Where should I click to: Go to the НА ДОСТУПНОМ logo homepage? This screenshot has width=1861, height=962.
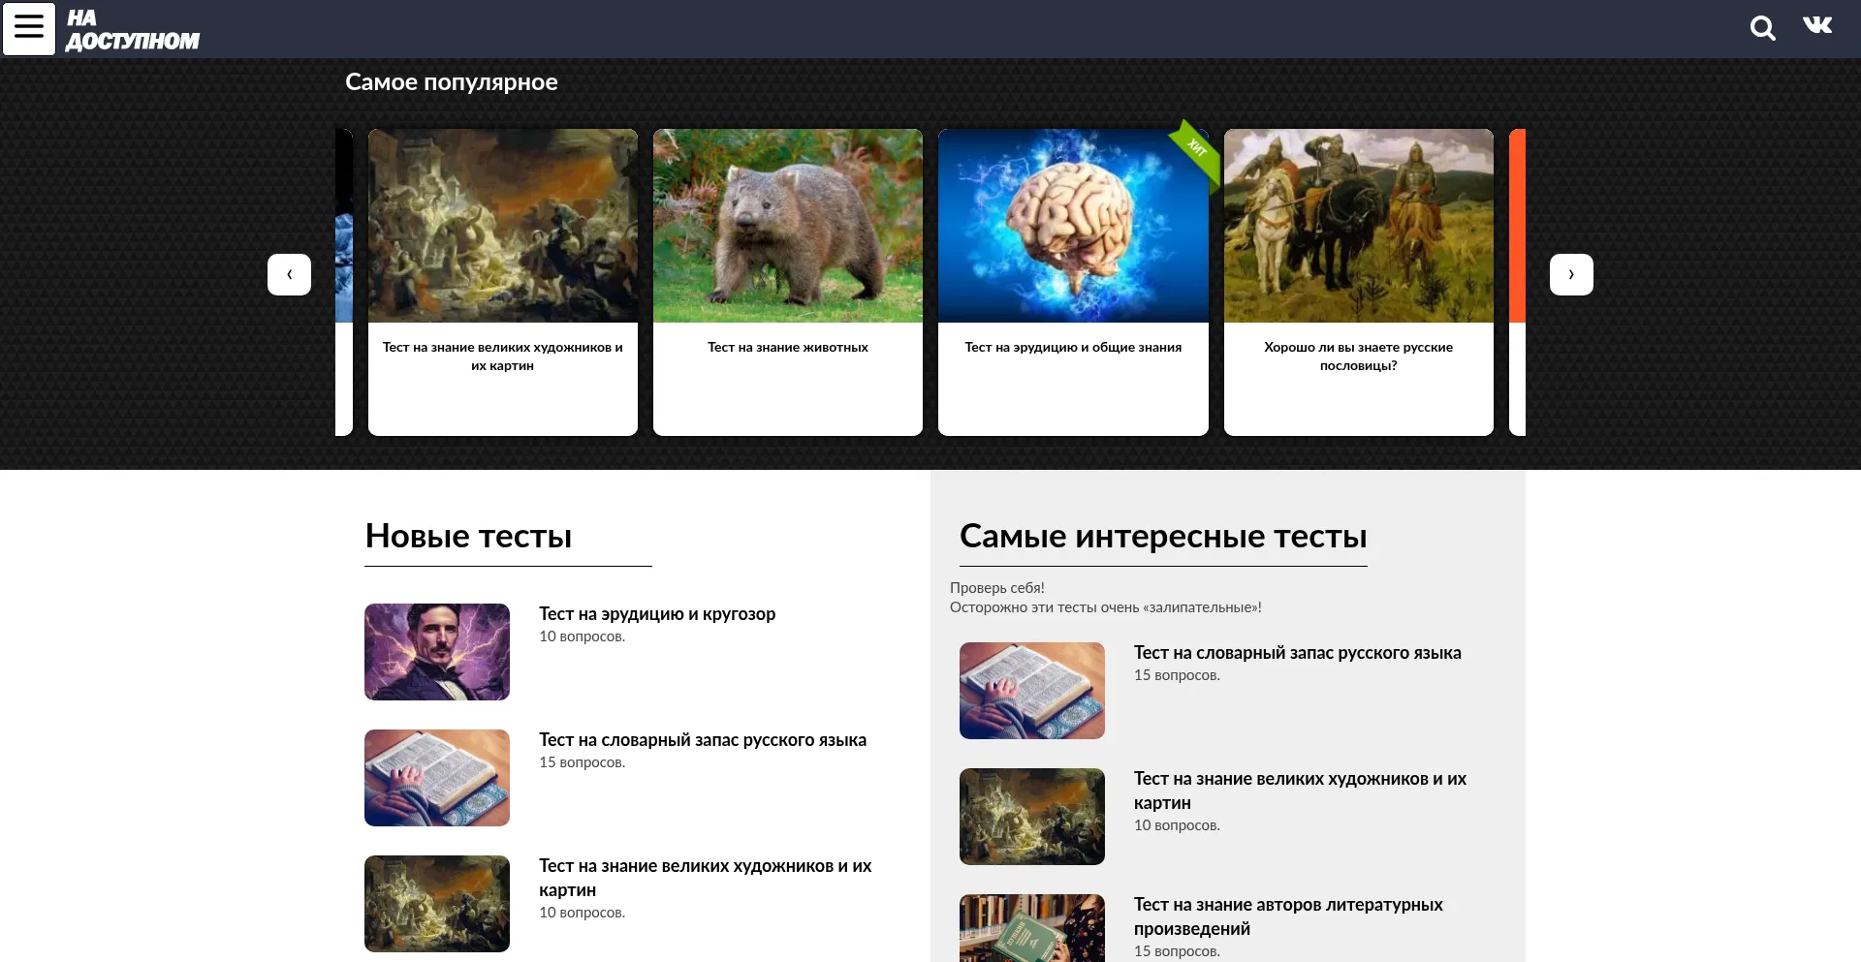tap(132, 30)
